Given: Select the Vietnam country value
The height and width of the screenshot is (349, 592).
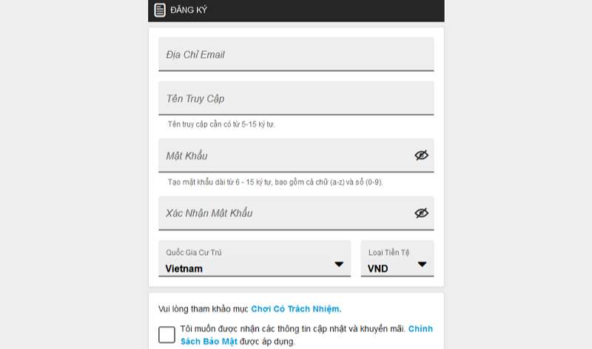Looking at the screenshot, I should pos(184,268).
